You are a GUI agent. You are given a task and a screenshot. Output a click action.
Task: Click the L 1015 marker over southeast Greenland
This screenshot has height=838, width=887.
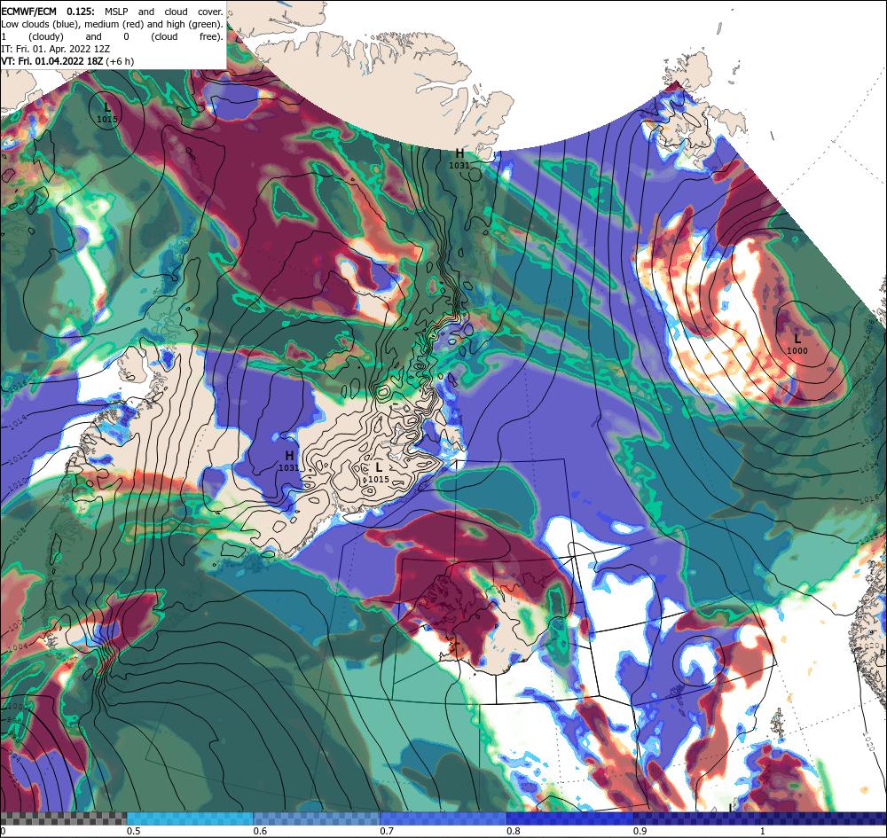point(379,473)
